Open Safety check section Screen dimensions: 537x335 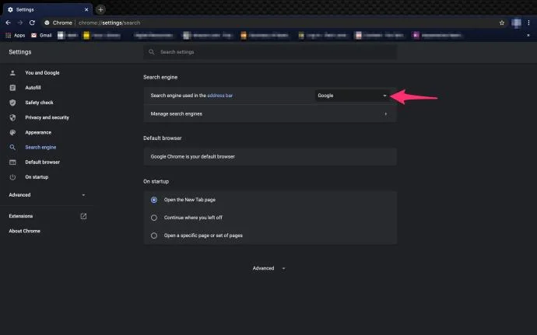39,103
